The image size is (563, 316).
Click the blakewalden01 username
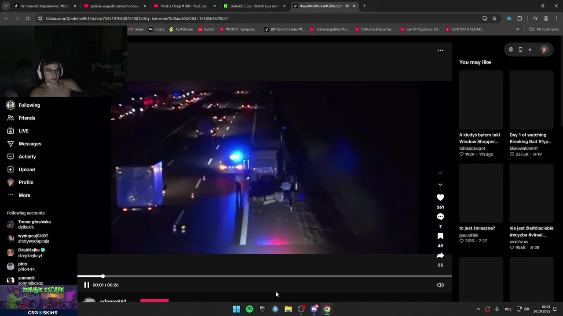pos(523,148)
